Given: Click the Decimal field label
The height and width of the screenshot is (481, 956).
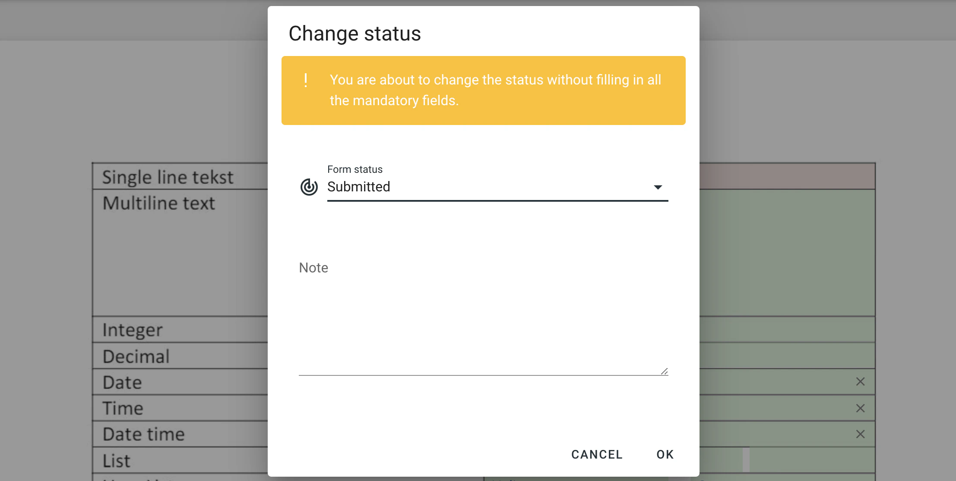Looking at the screenshot, I should [136, 356].
